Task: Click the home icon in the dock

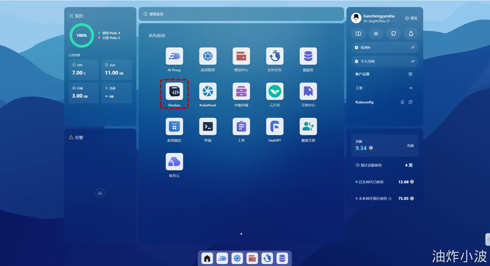Action: click(x=207, y=258)
